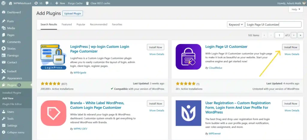Switch to the Popular tab
Viewport: 307px width, 140px height.
(81, 25)
